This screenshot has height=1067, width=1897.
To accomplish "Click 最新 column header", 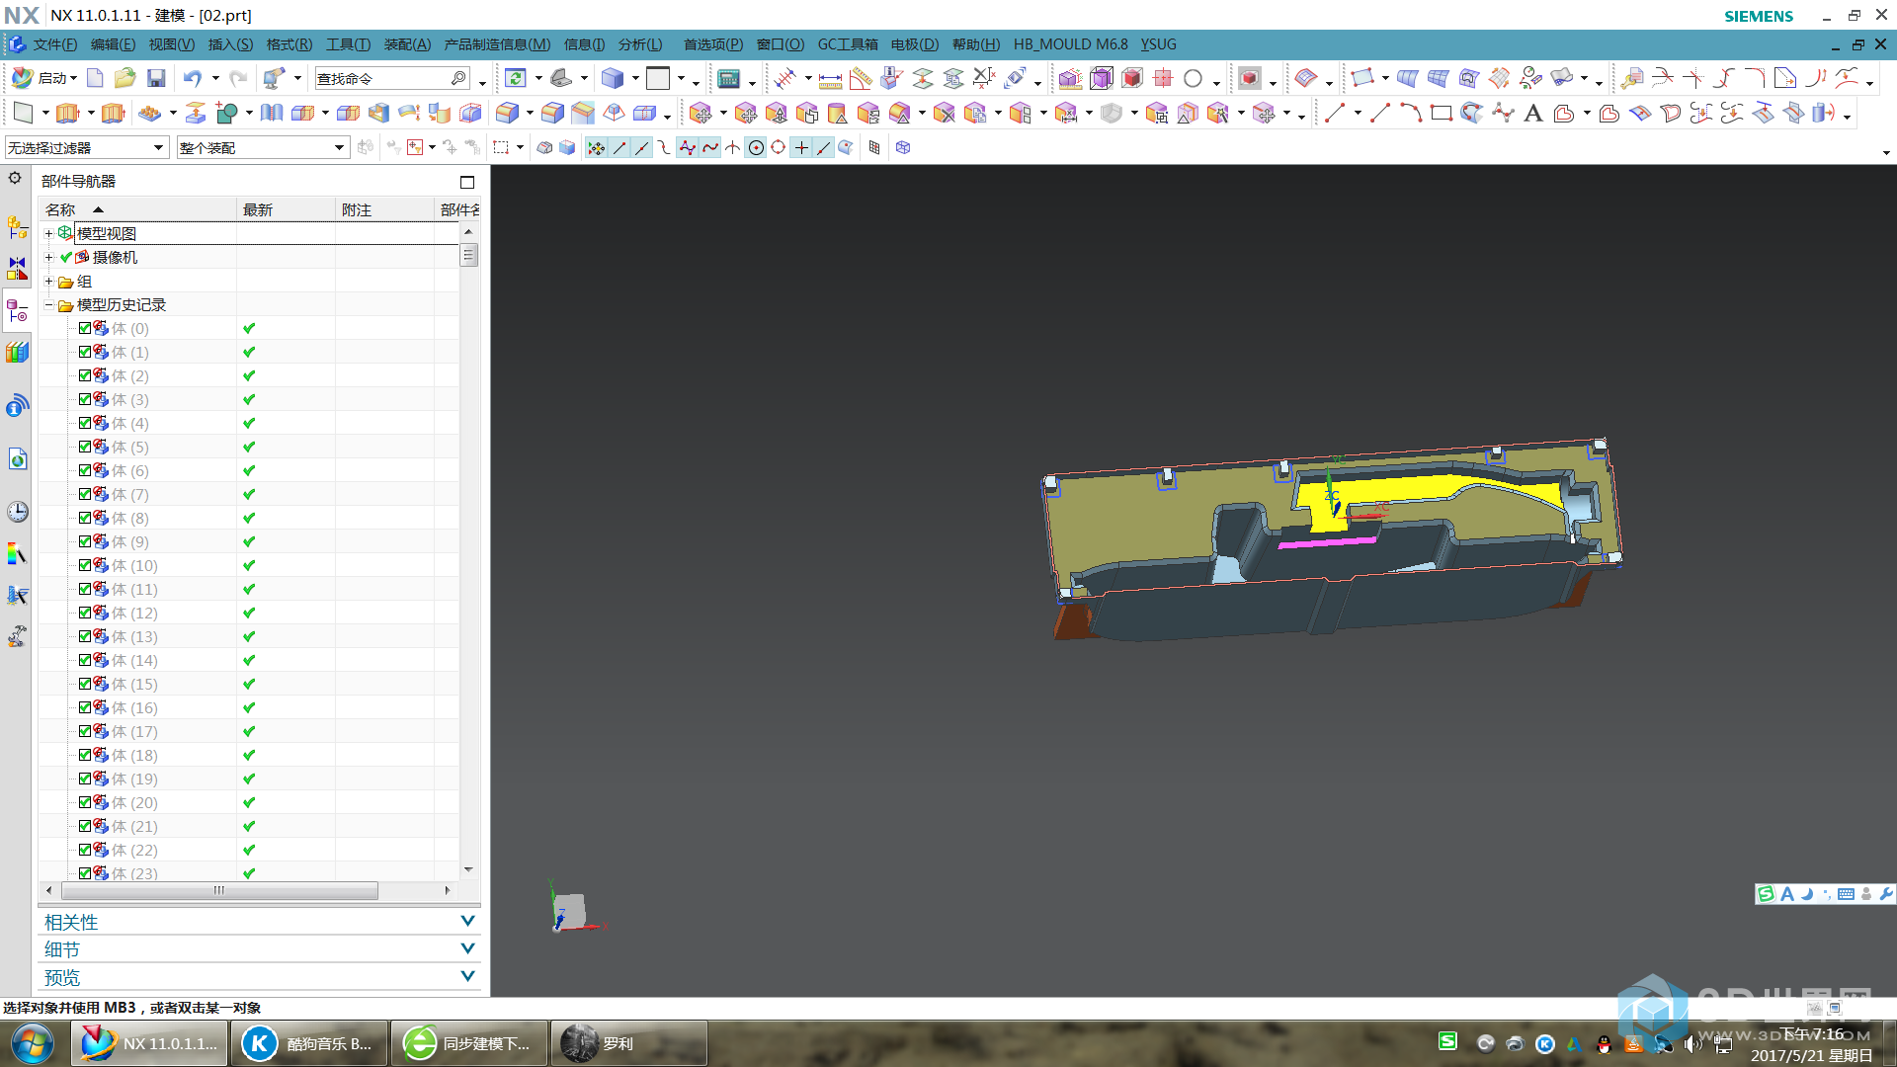I will (x=287, y=209).
